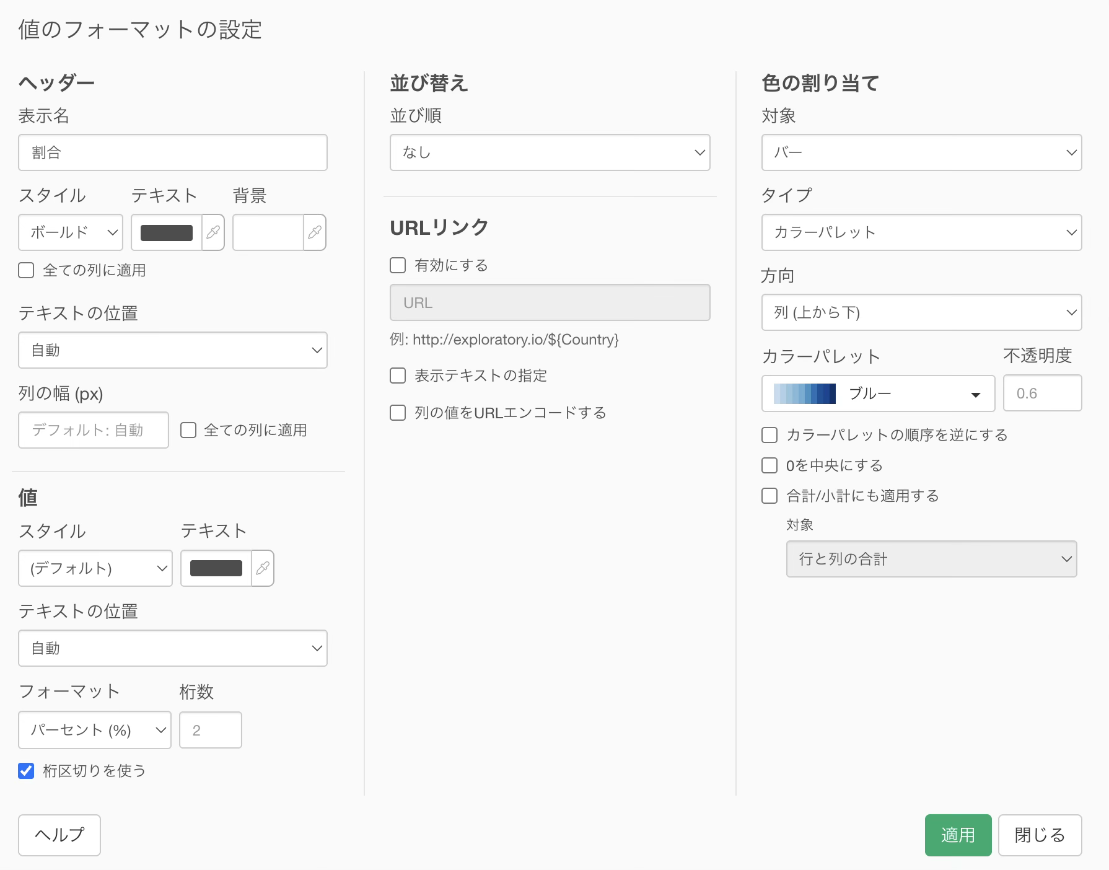Screen dimensions: 1109x870
Task: Open value style (デフォルト) dropdown
Action: tap(95, 568)
